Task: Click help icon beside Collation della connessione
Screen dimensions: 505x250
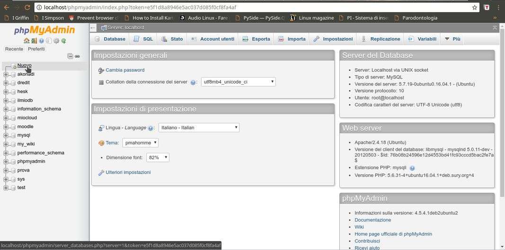Action: pyautogui.click(x=193, y=82)
